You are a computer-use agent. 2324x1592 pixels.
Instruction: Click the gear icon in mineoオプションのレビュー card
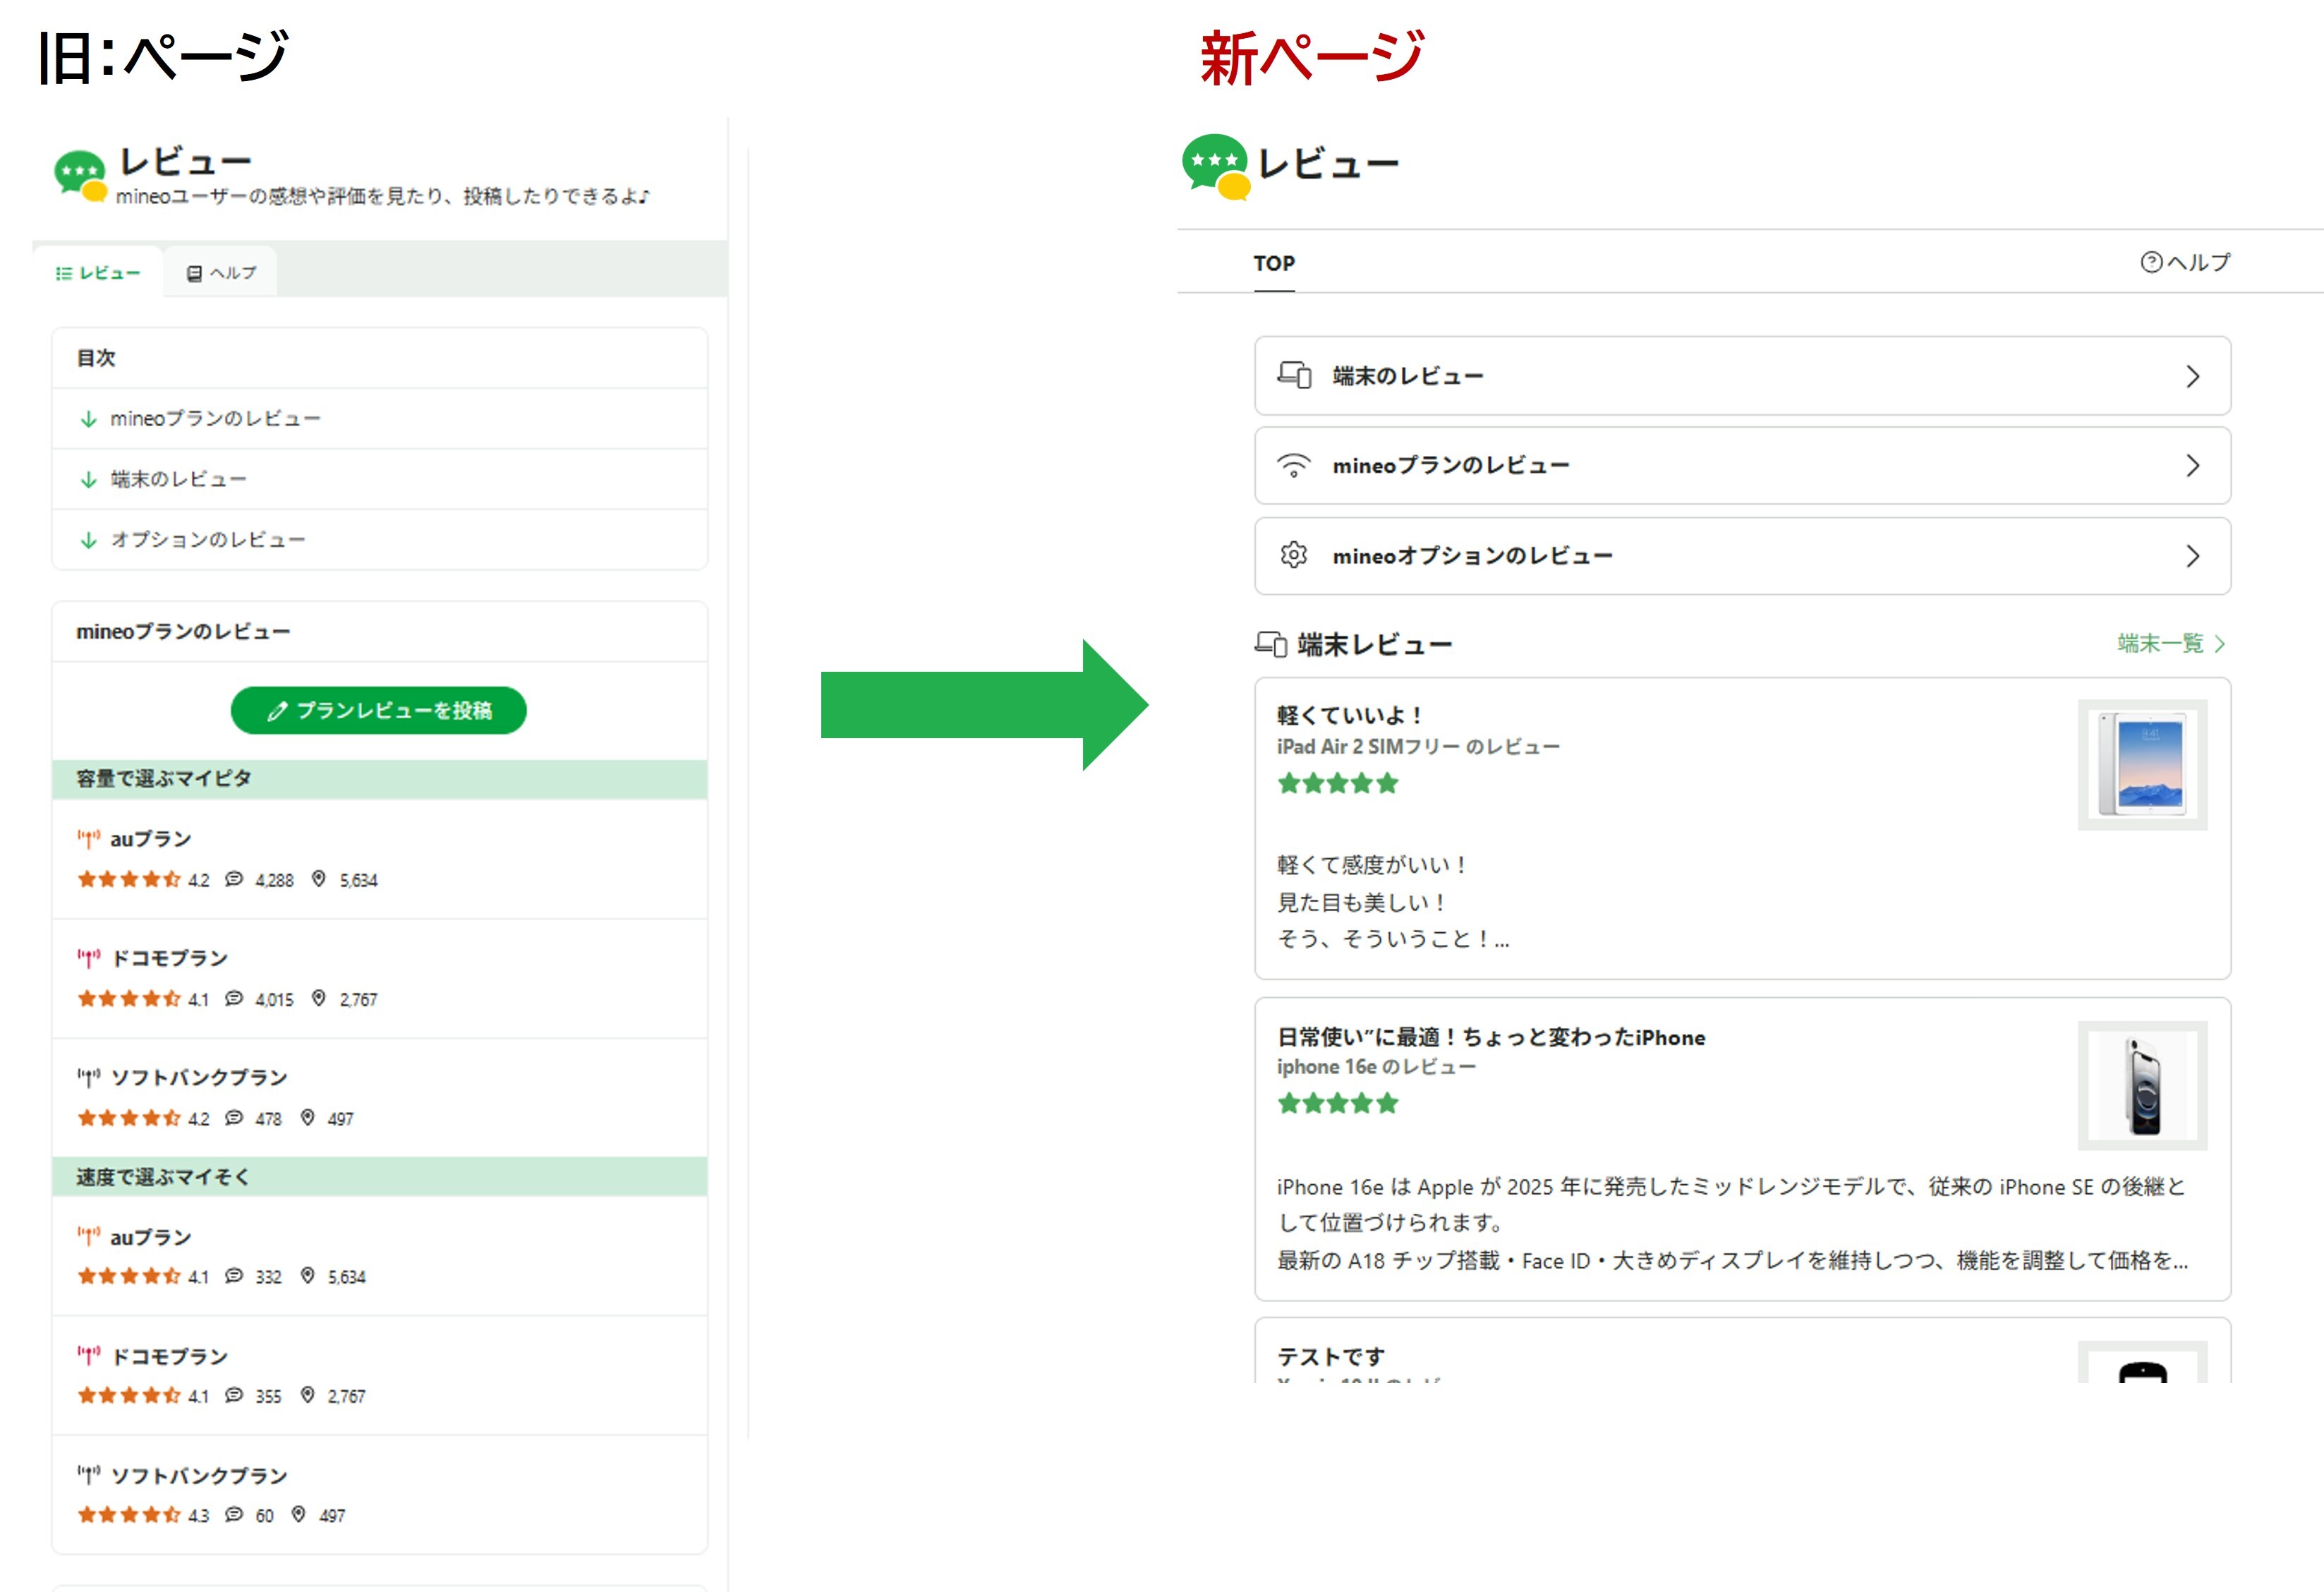pos(1293,555)
